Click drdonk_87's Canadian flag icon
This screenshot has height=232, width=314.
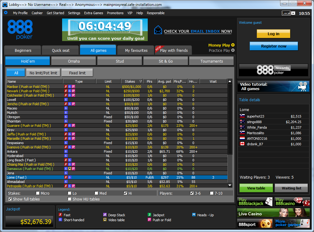[x=242, y=144]
